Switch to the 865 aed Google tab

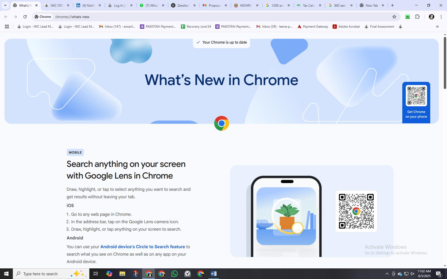tap(340, 5)
